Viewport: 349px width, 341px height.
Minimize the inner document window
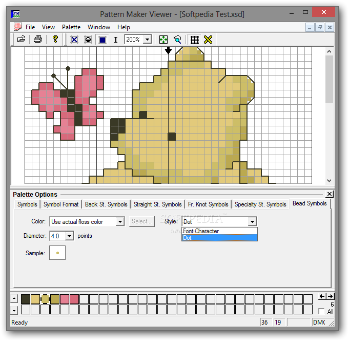click(x=310, y=27)
